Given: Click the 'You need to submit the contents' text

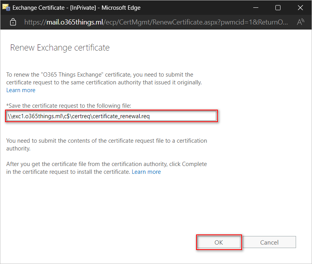Looking at the screenshot, I should tap(107, 145).
